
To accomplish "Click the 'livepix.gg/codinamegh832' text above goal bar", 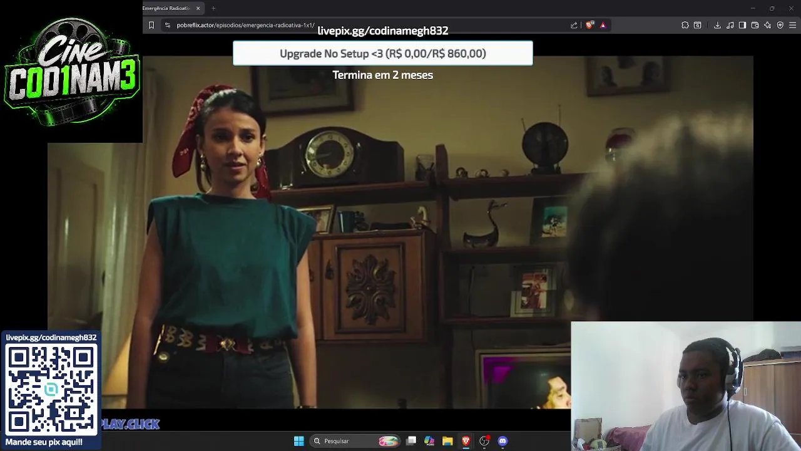I will 382,31.
